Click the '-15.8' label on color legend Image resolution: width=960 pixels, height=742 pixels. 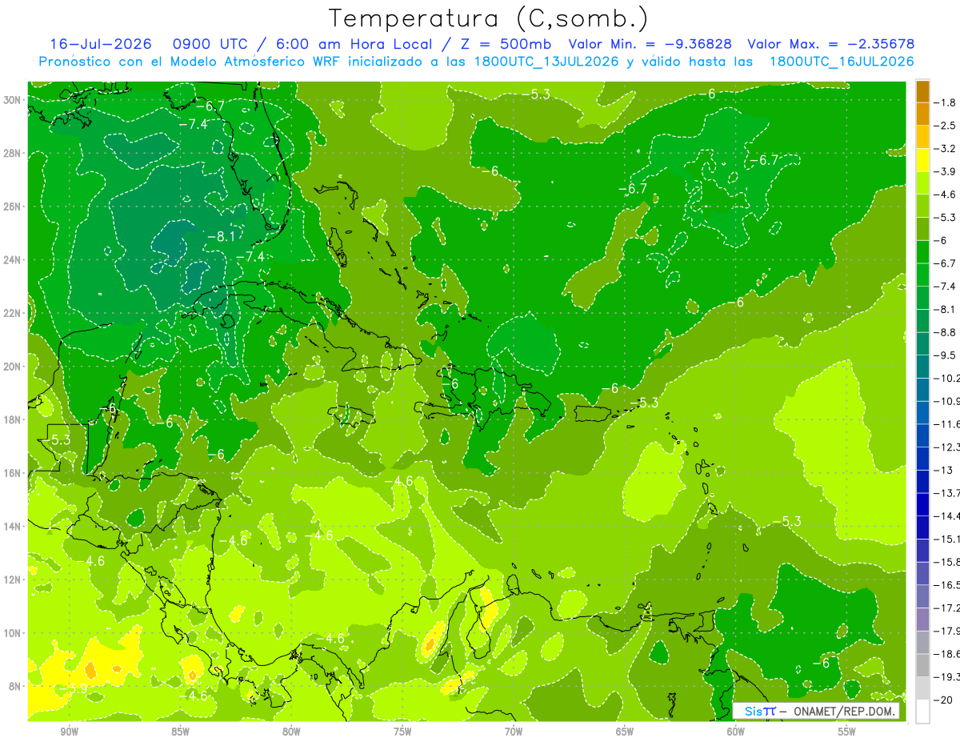(x=947, y=562)
